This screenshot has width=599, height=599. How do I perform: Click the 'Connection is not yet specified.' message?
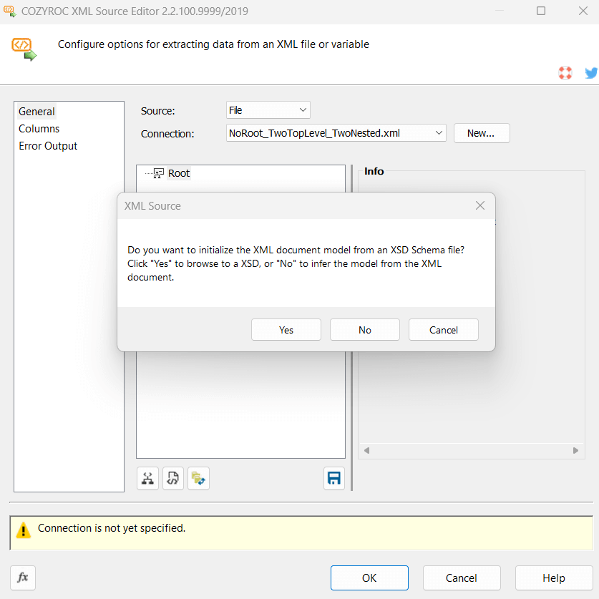[112, 528]
